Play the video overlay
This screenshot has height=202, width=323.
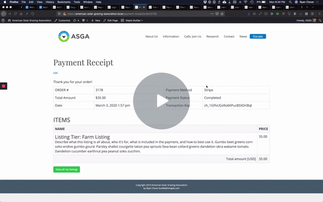click(161, 101)
